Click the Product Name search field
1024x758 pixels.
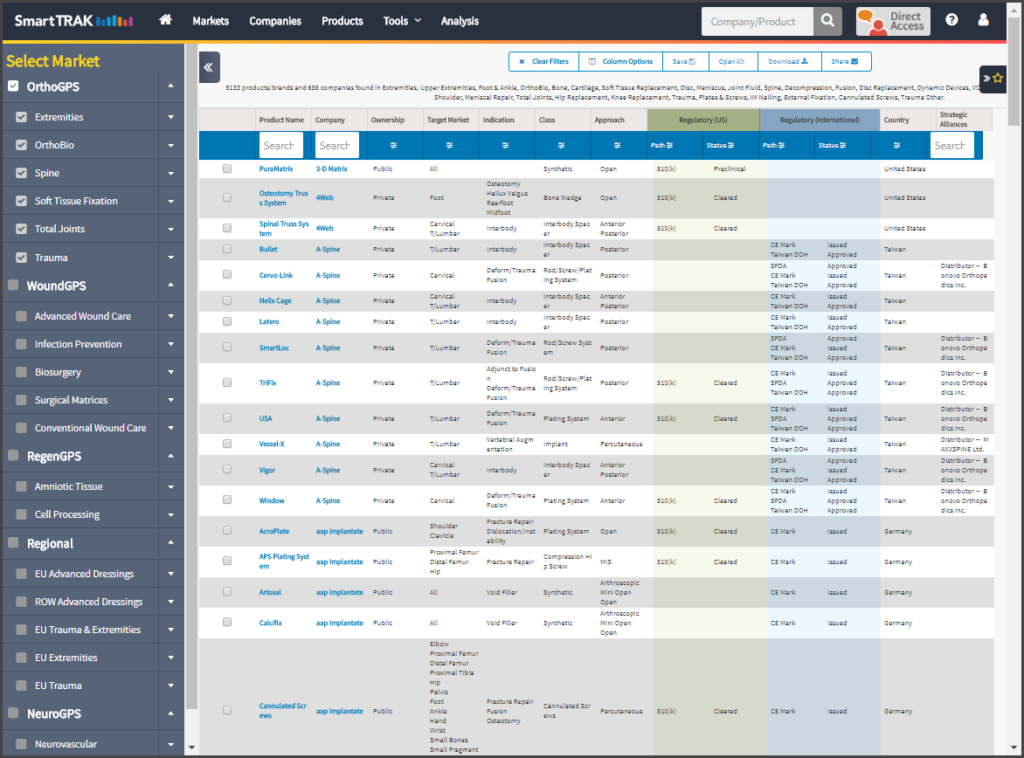[x=280, y=145]
